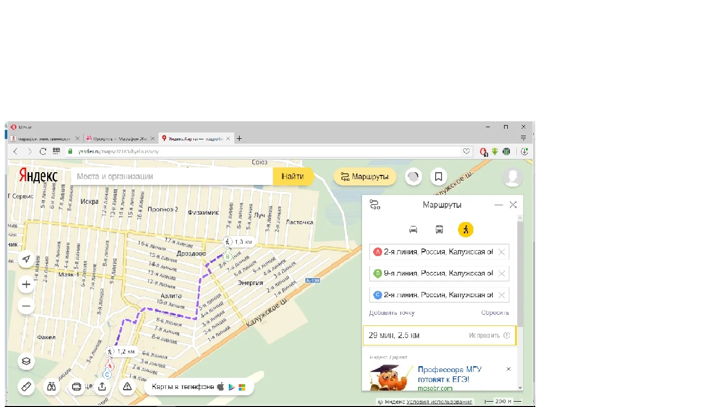Switch to the Профиль Марафон browser tab
Screen dimensions: 724x407
coord(120,138)
